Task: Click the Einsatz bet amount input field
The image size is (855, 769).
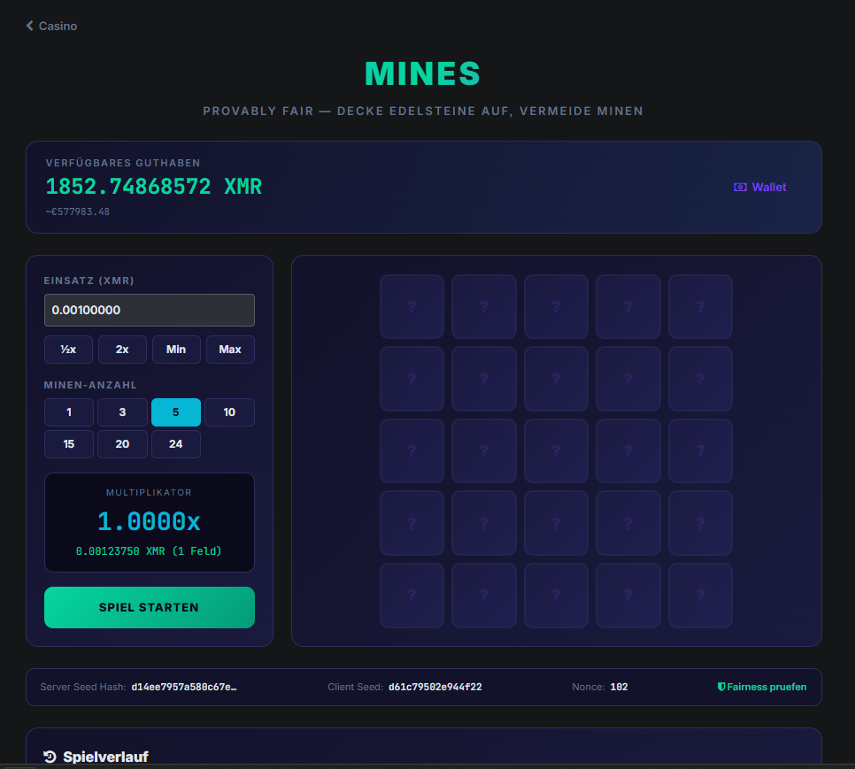Action: pos(150,310)
